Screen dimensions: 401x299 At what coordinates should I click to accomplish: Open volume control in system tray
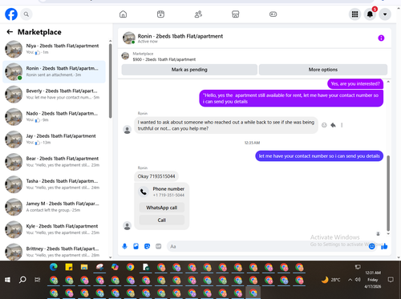(x=358, y=280)
